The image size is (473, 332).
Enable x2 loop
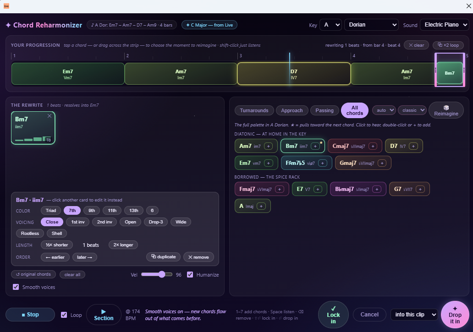tap(448, 45)
